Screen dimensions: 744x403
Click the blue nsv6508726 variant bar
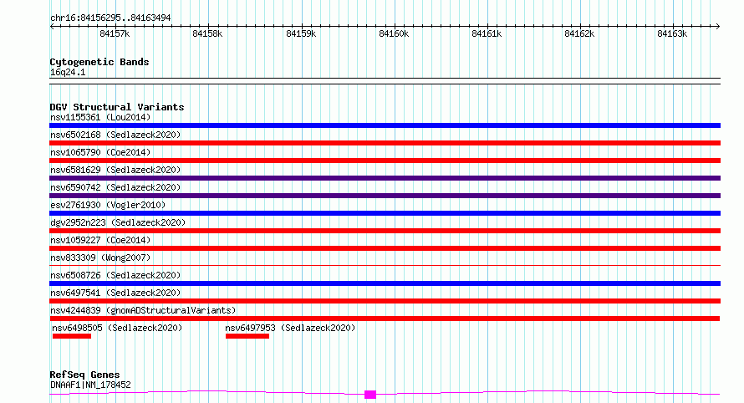tap(385, 283)
